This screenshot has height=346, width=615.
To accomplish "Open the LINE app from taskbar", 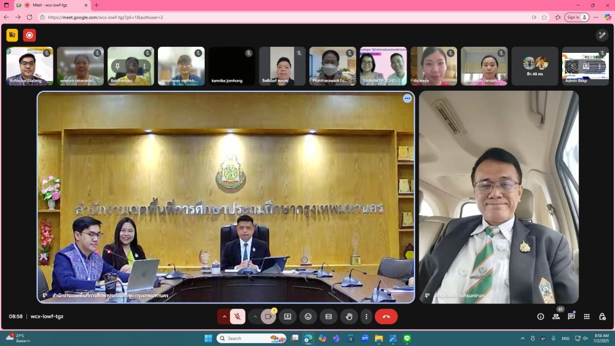I will [x=407, y=338].
